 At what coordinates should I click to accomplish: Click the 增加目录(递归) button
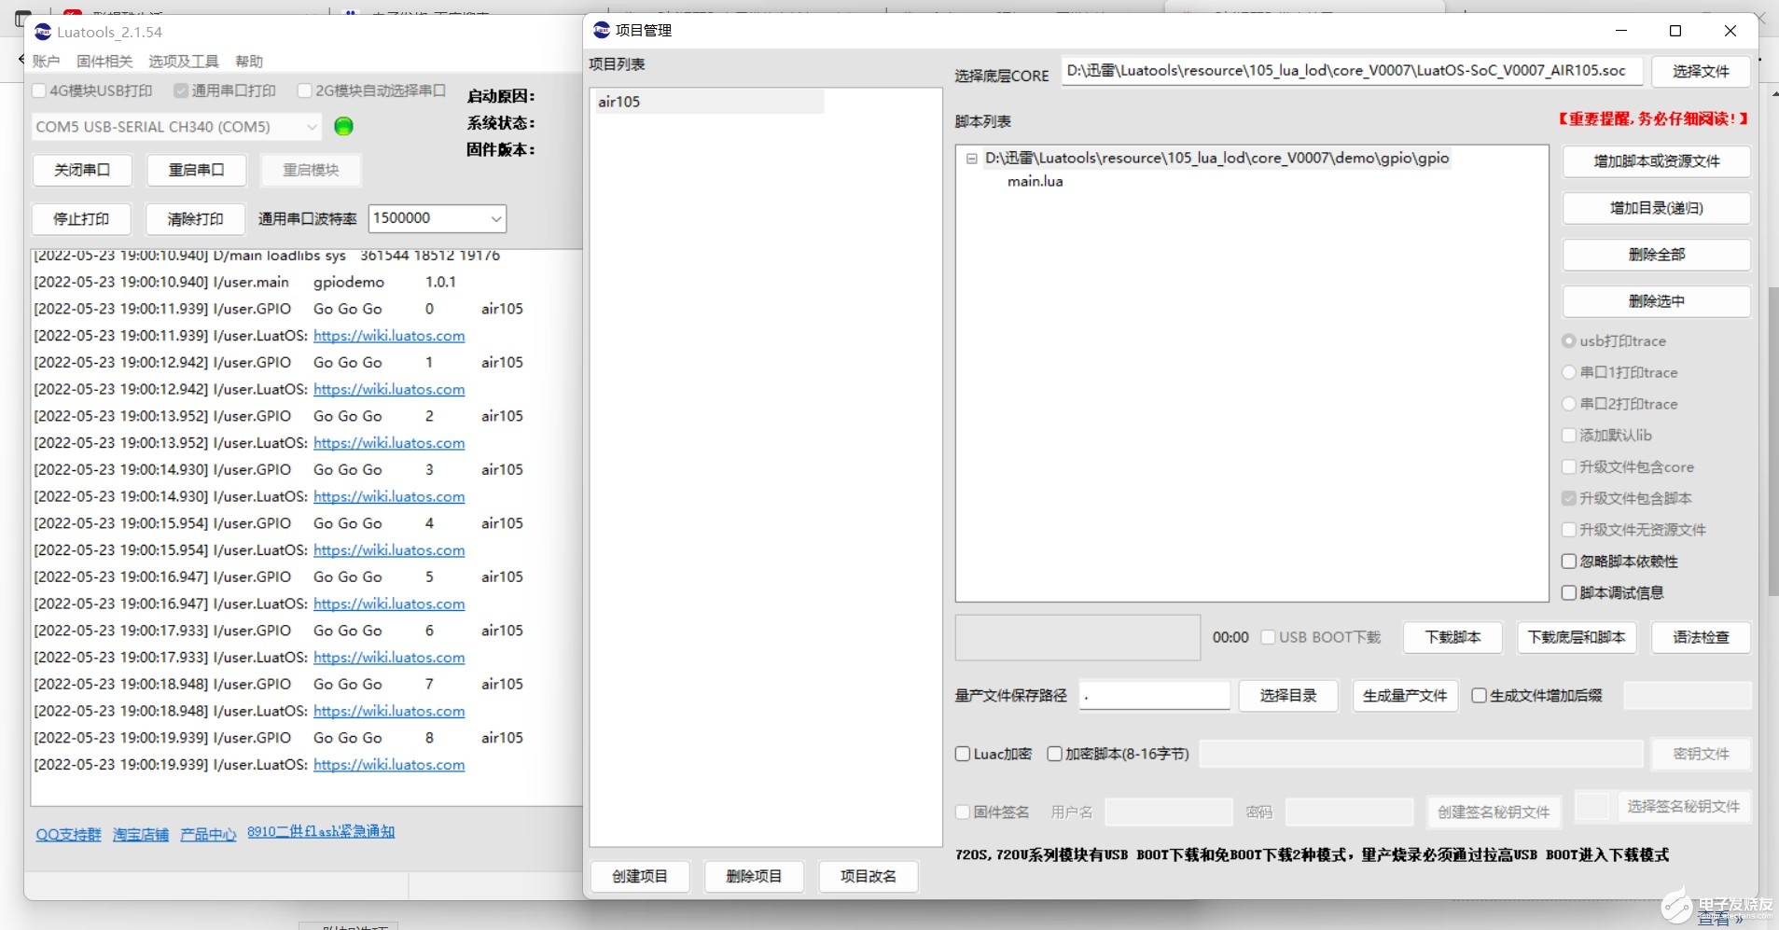pos(1657,208)
